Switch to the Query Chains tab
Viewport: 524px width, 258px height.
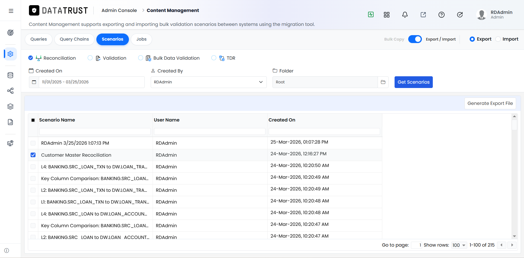click(x=74, y=39)
